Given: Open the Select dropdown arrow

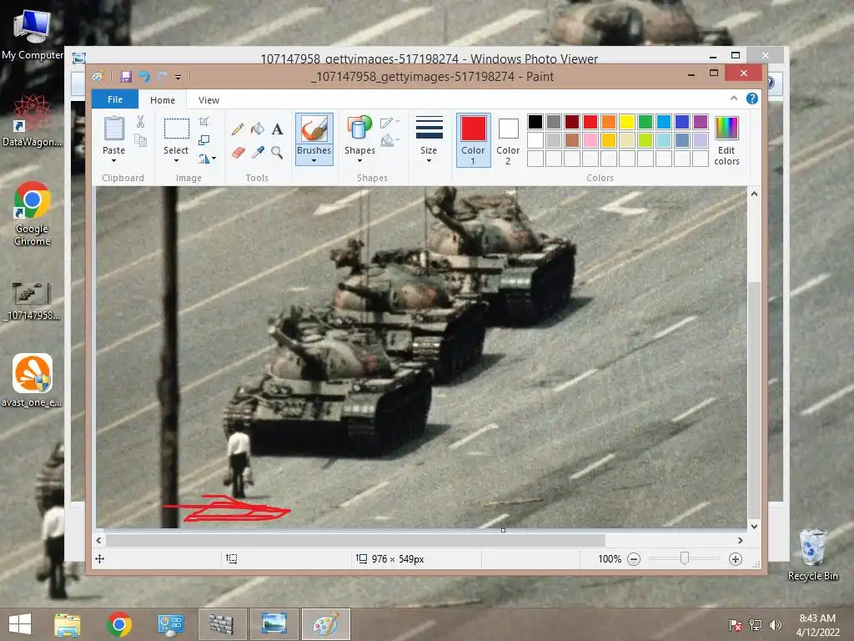Looking at the screenshot, I should click(x=176, y=161).
